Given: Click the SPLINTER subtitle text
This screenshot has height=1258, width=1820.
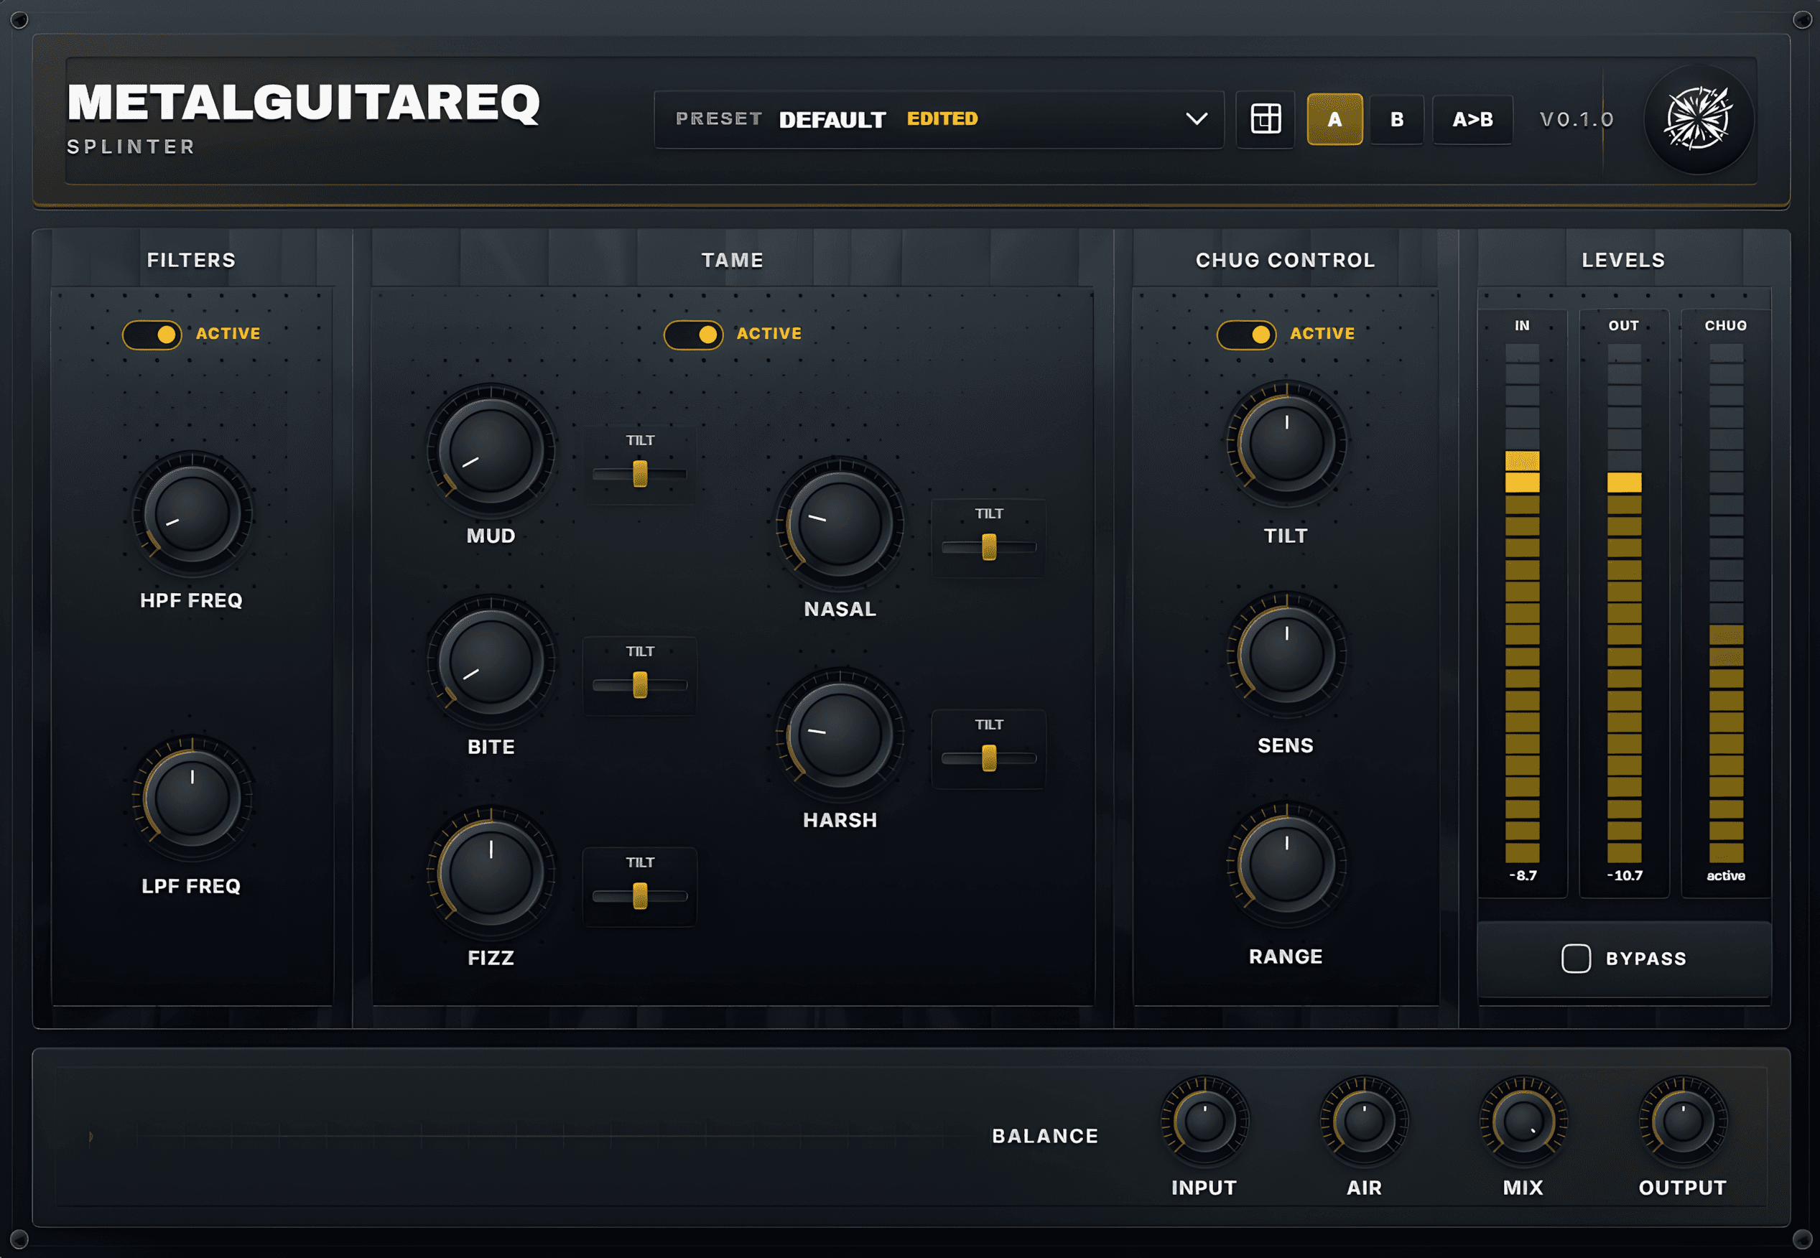Looking at the screenshot, I should click(131, 146).
